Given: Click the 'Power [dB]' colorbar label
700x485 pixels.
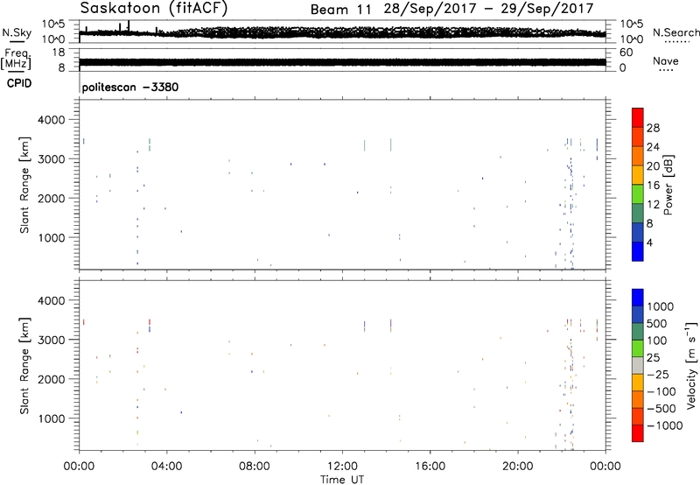Looking at the screenshot, I should pyautogui.click(x=668, y=185).
